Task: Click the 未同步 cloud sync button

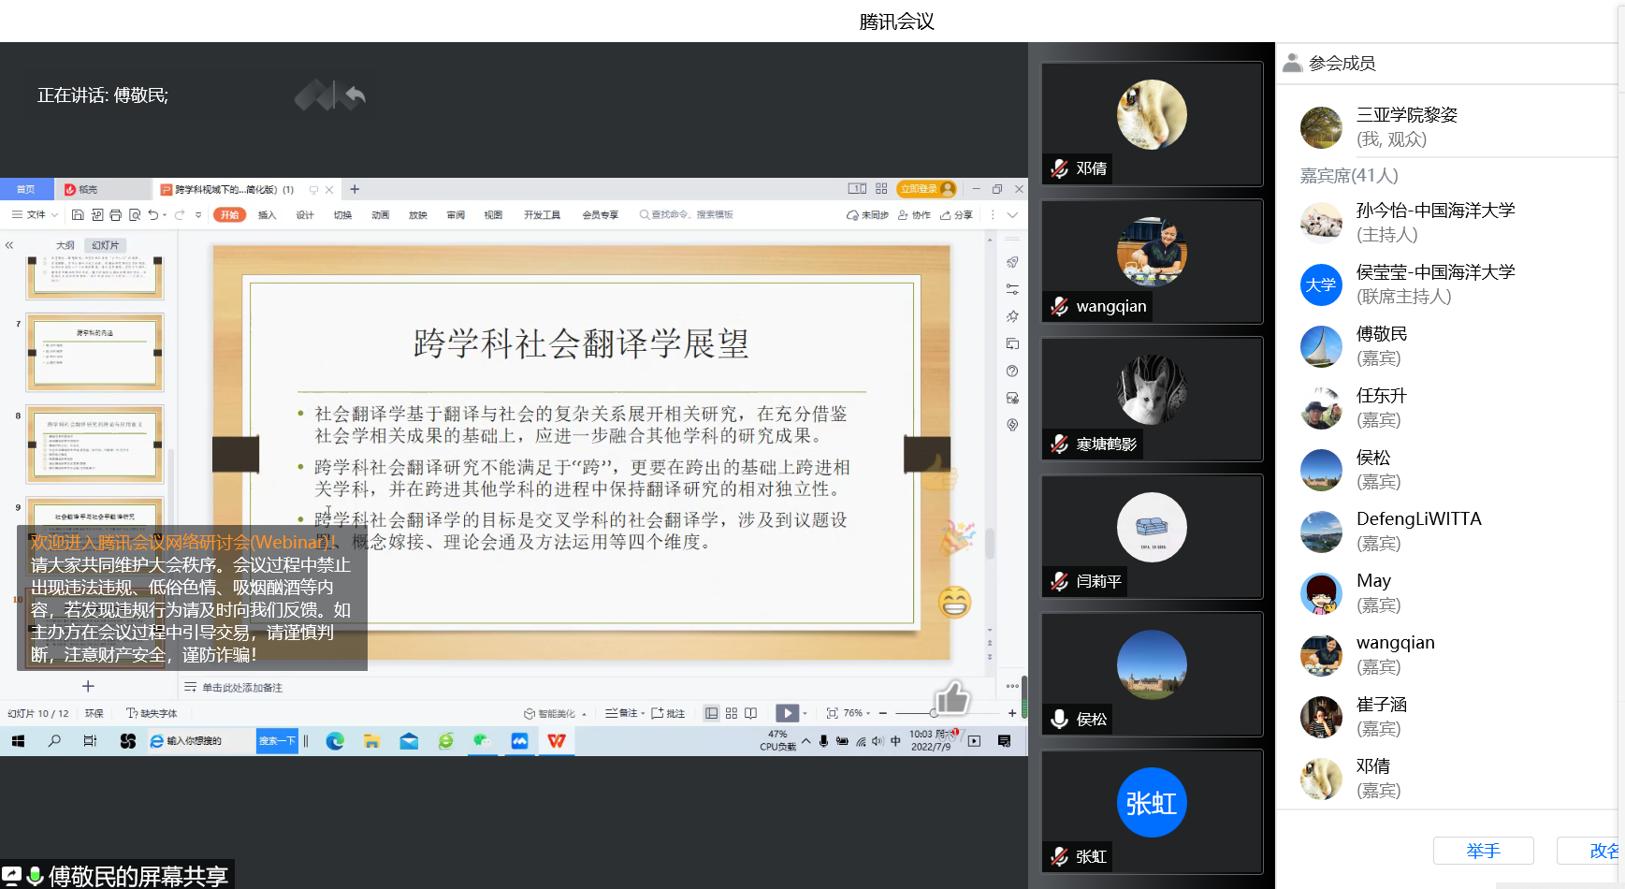Action: [867, 215]
